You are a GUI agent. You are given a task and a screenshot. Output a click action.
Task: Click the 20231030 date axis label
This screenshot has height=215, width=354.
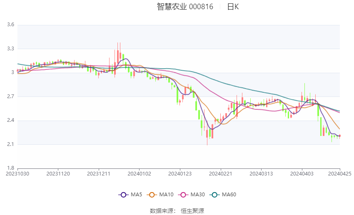(x=17, y=174)
